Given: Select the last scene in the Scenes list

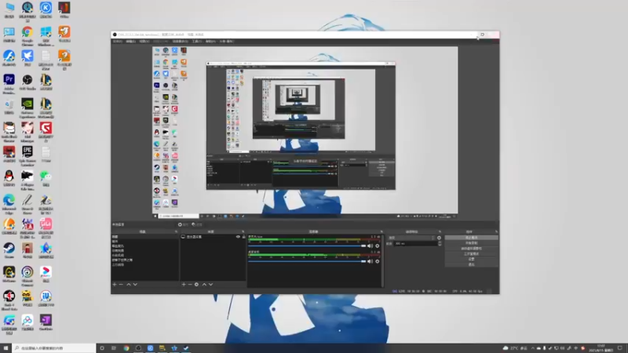Looking at the screenshot, I should [x=145, y=264].
